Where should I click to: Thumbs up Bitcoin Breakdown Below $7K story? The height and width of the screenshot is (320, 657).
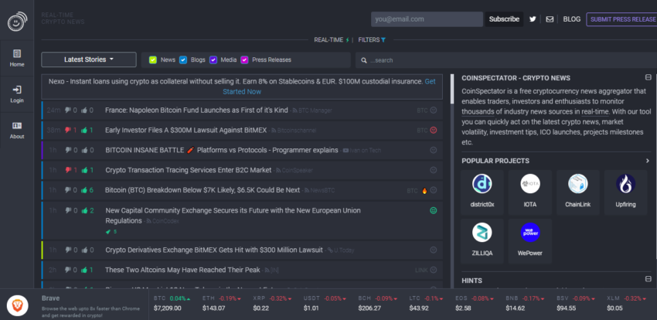pyautogui.click(x=84, y=190)
